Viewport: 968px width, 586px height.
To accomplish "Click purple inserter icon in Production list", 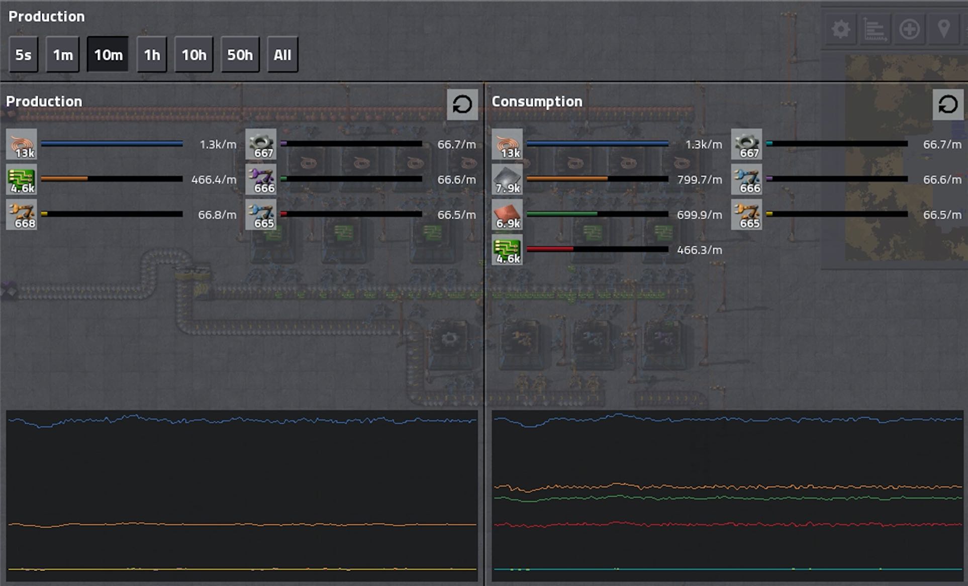I will pyautogui.click(x=261, y=179).
